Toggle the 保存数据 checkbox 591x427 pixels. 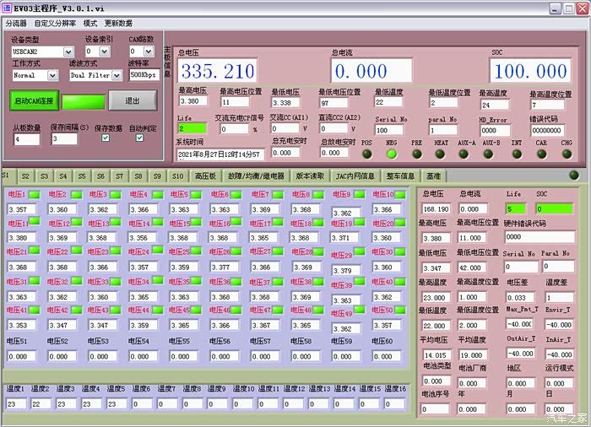point(105,138)
